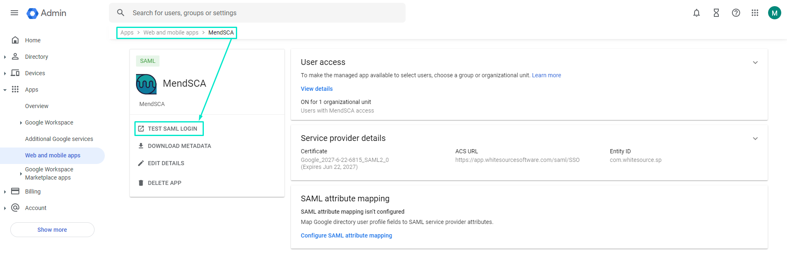
Task: Open Configure SAML attribute mapping link
Action: [346, 235]
